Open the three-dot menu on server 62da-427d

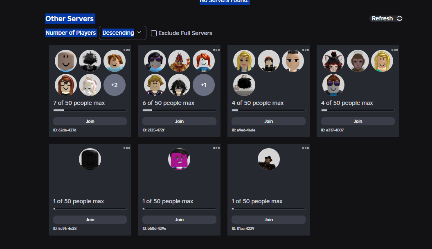tap(127, 50)
